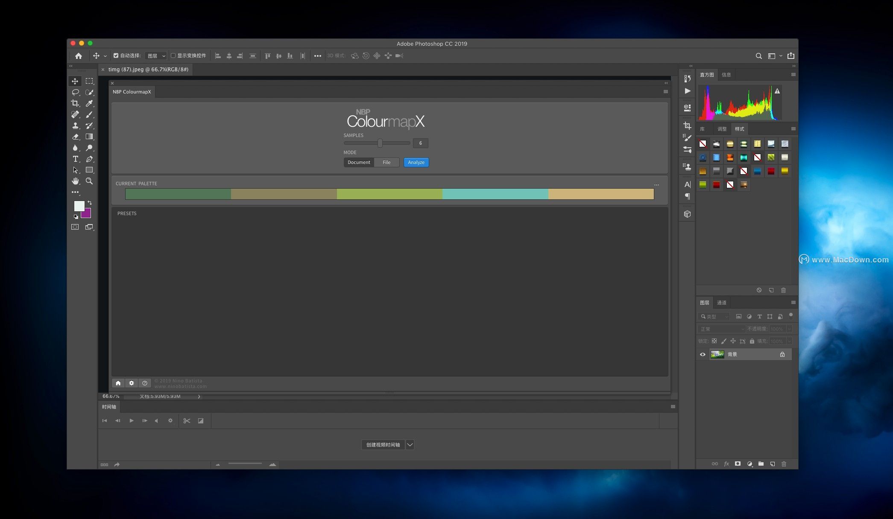Image resolution: width=893 pixels, height=519 pixels.
Task: Jump to the first frame of timeline
Action: click(x=105, y=421)
